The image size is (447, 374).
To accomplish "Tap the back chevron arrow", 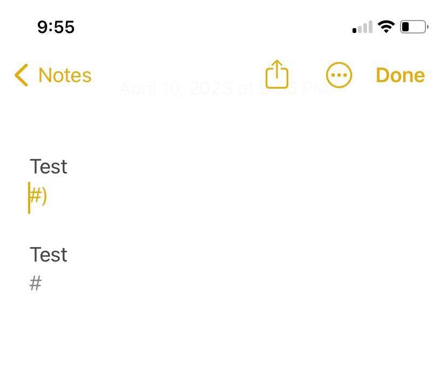I will pos(22,75).
